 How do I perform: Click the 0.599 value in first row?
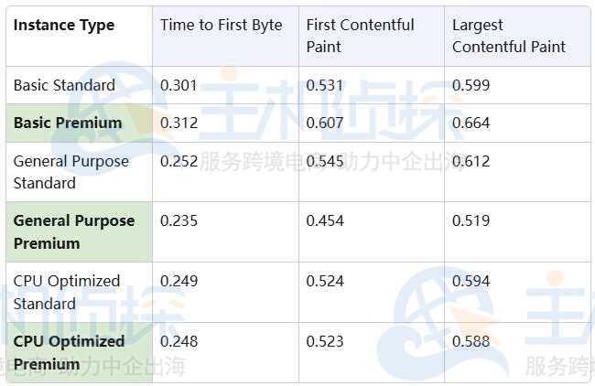click(x=471, y=85)
